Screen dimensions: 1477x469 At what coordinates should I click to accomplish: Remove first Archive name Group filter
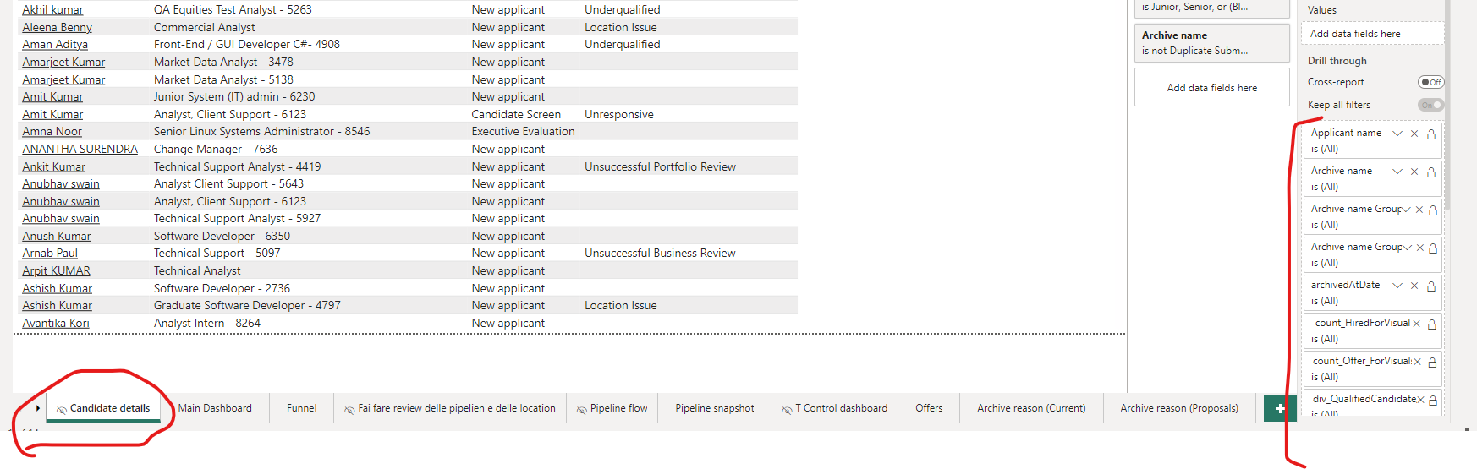point(1419,210)
